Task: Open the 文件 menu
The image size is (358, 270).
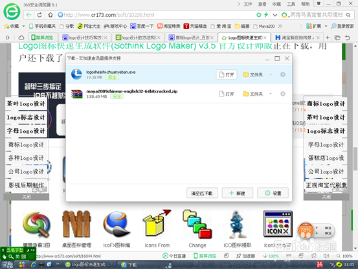Action: point(248,4)
